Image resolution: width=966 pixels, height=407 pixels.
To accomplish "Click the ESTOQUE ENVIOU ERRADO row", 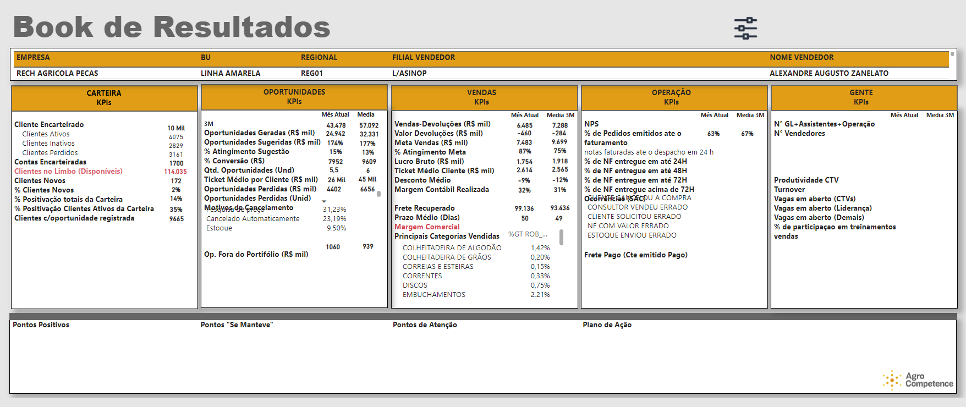I will coord(632,235).
